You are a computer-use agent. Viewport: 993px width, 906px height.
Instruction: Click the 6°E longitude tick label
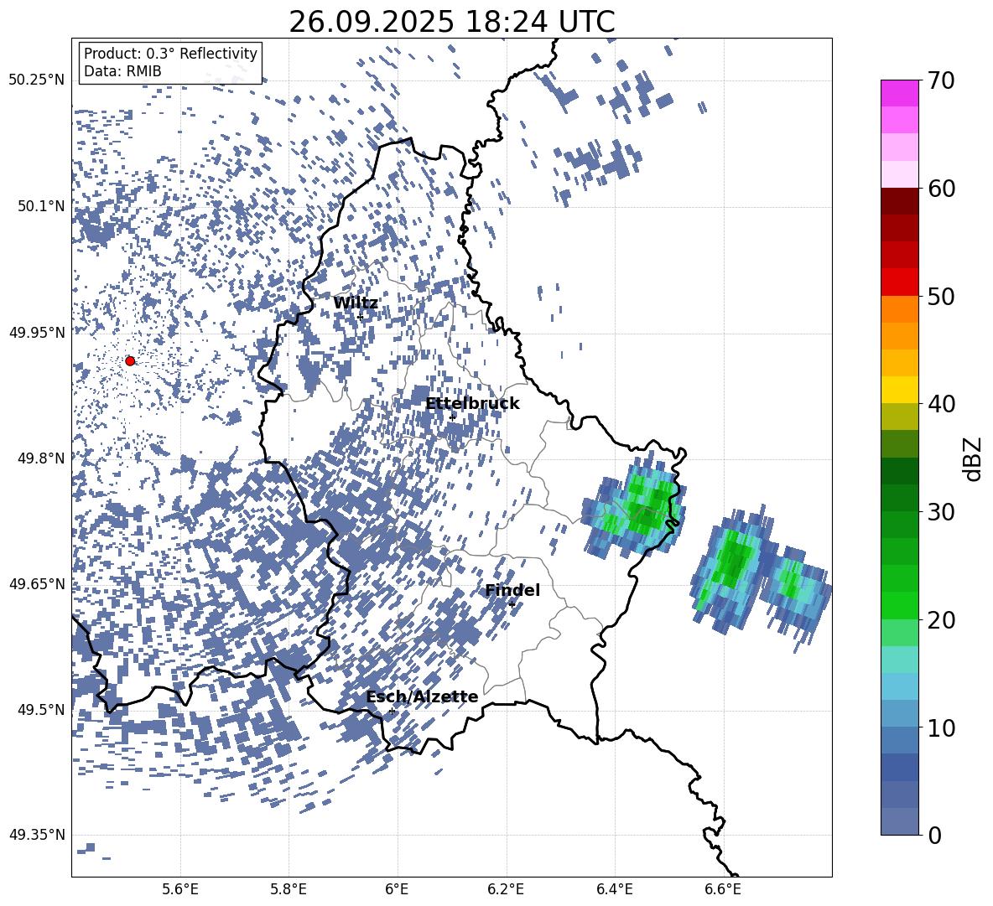point(397,889)
